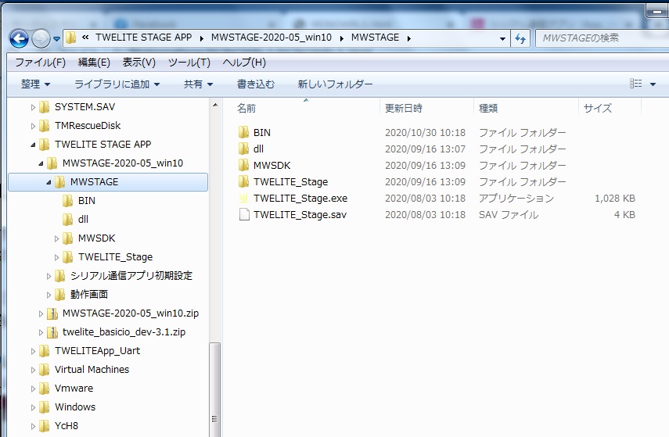Screen dimensions: 669x437
Task: Open the view options dropdown arrow
Action: tap(653, 84)
